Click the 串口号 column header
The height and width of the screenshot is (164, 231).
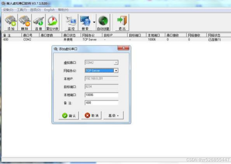tap(30, 35)
